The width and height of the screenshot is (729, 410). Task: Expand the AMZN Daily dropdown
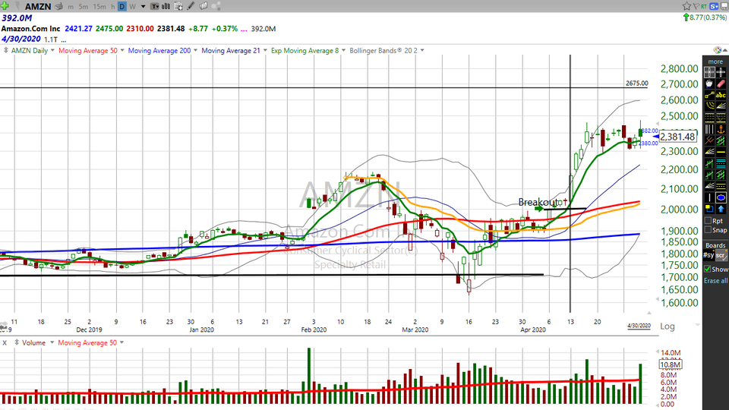31,51
